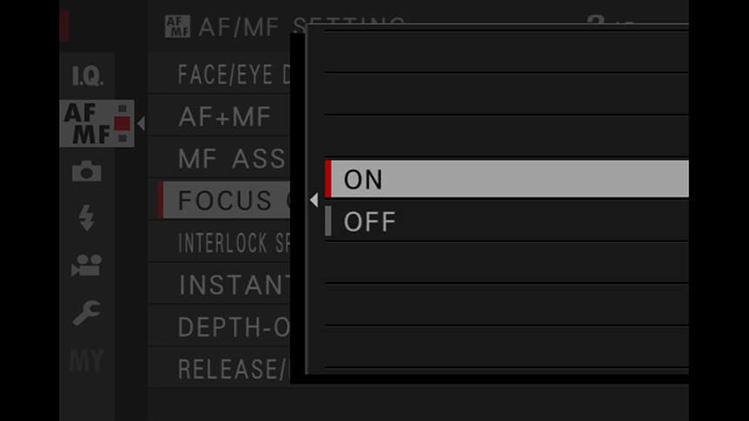Click the red page indicator square
This screenshot has height=421, width=749.
tap(123, 123)
